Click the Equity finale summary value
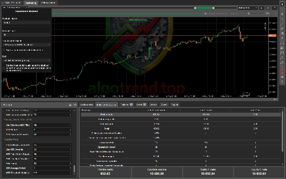 click(259, 174)
